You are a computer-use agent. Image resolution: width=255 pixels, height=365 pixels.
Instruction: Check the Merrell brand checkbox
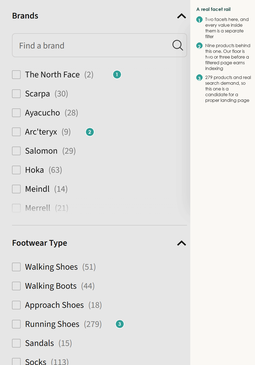pos(16,208)
